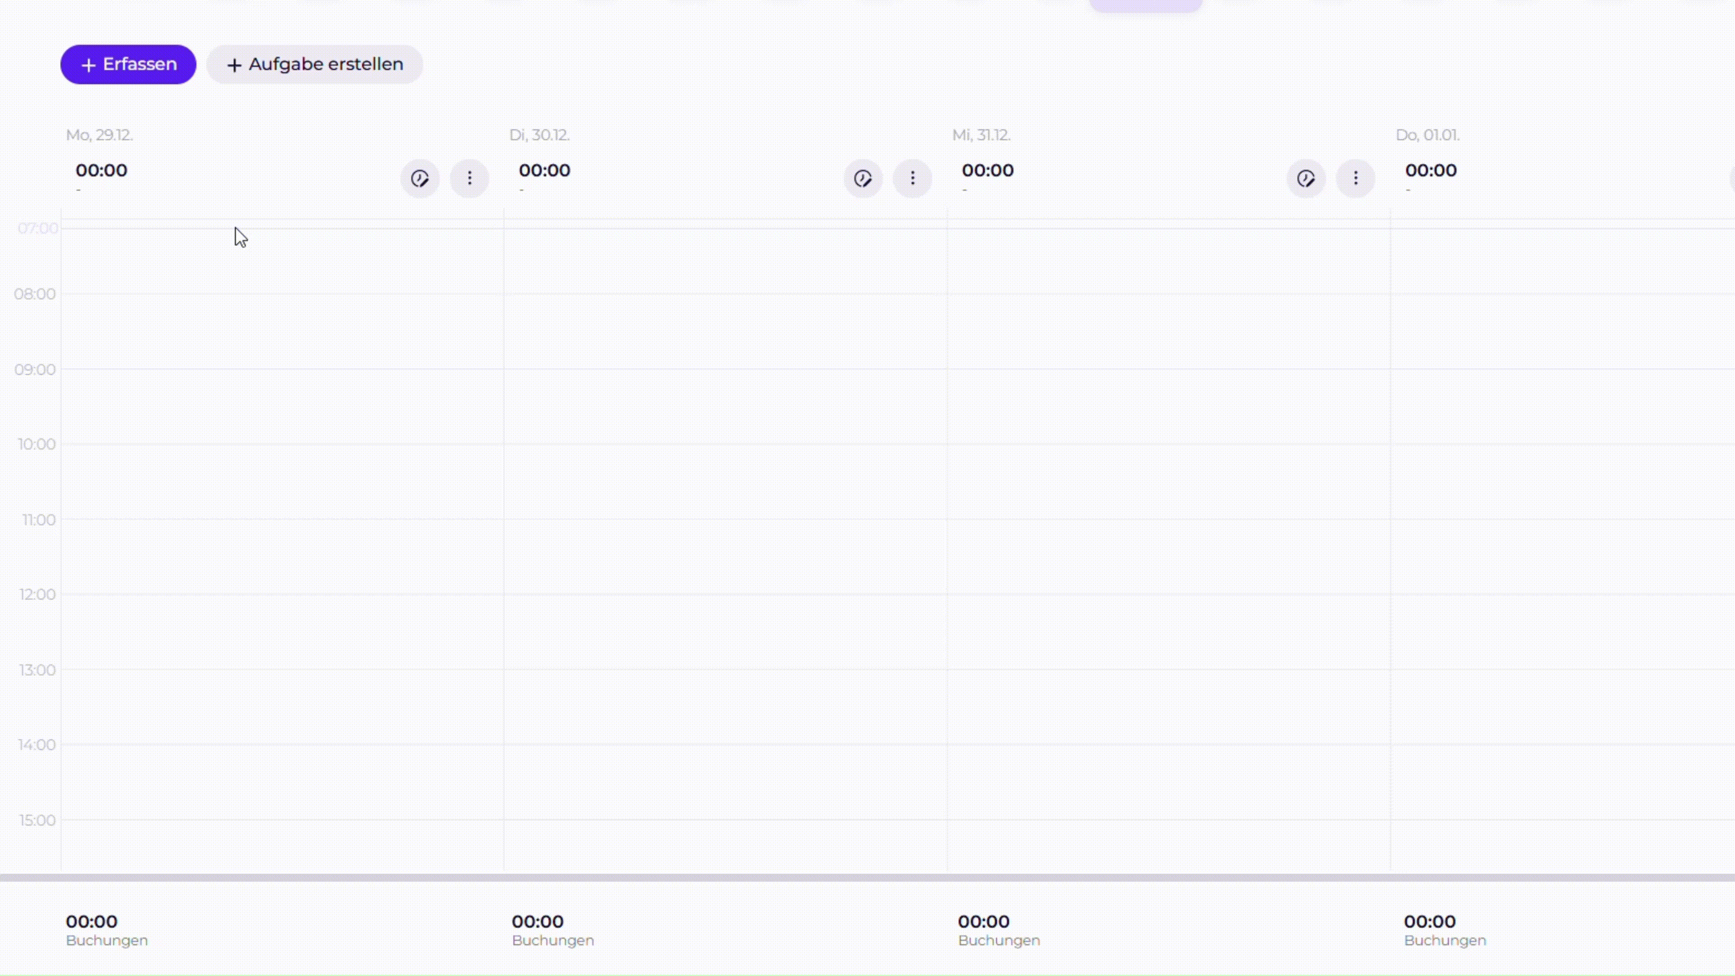Click Wednesday's 12:00 calendar time slot

click(x=1168, y=631)
